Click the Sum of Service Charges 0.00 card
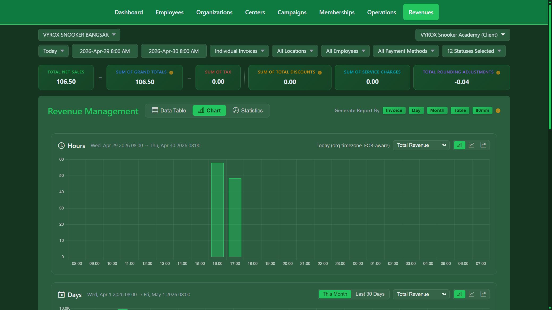 [x=372, y=77]
